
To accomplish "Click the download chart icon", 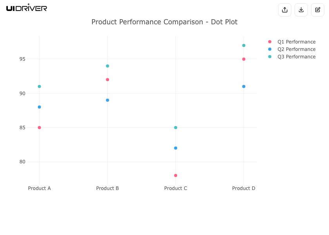I will 301,10.
